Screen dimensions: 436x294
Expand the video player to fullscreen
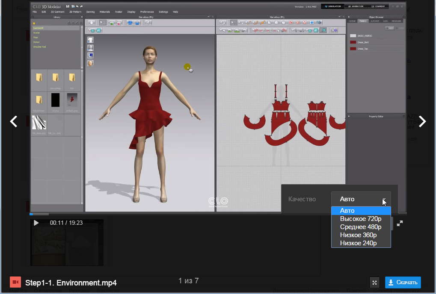point(400,223)
